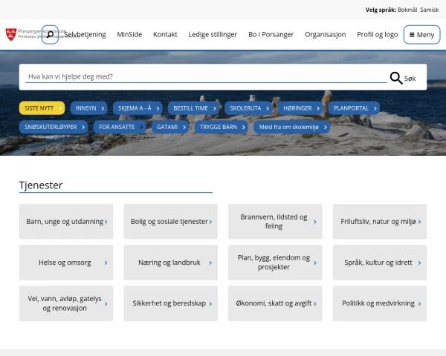Open Sikkerhet og beredskap
The width and height of the screenshot is (446, 356).
coord(171,303)
